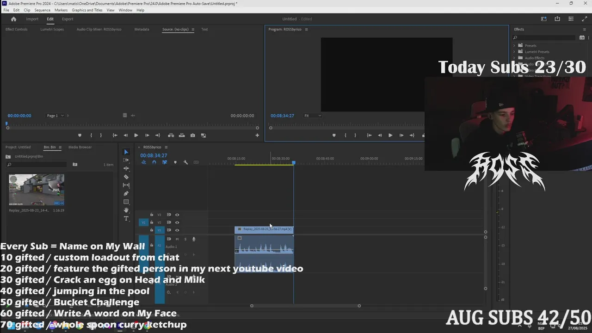Open Source monitor button editor plus
This screenshot has width=592, height=333.
pyautogui.click(x=257, y=136)
